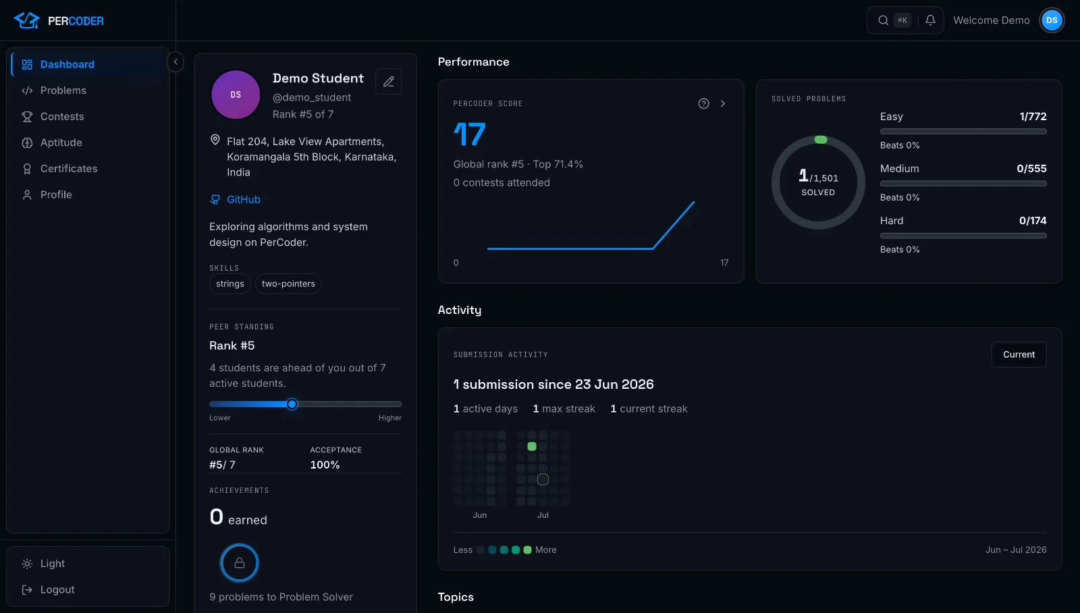This screenshot has height=613, width=1080.
Task: Click the 0/174 Hard count
Action: pos(1033,221)
